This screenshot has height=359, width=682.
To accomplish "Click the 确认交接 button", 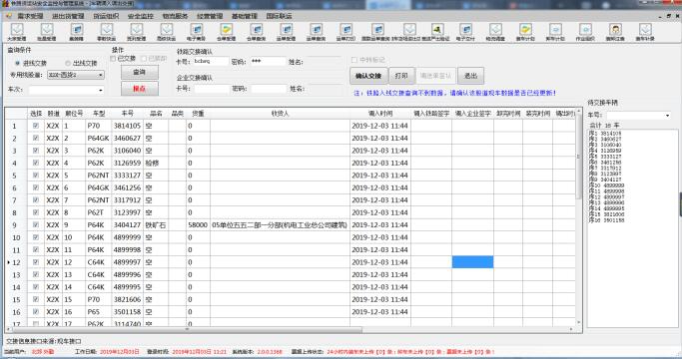I will click(x=368, y=76).
